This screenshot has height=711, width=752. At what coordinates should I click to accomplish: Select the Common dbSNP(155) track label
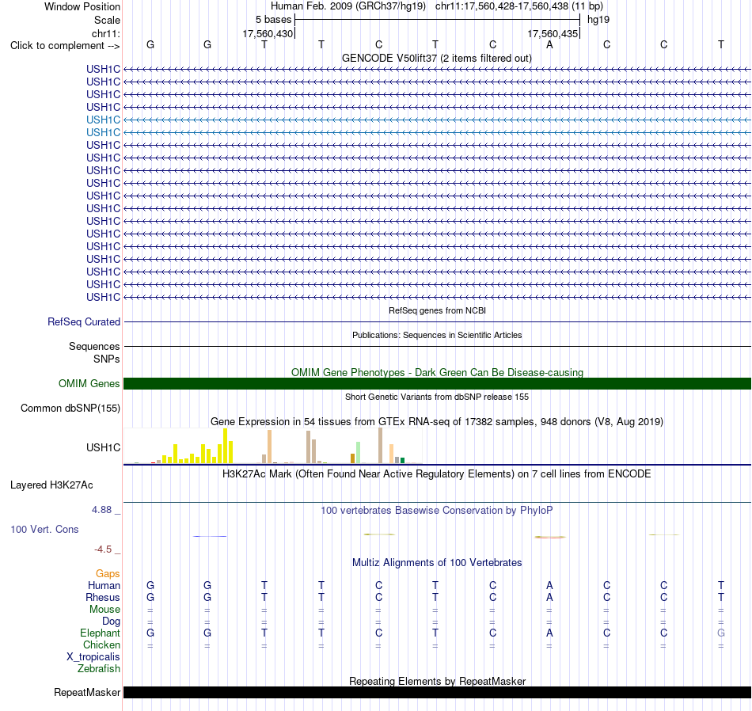point(70,409)
